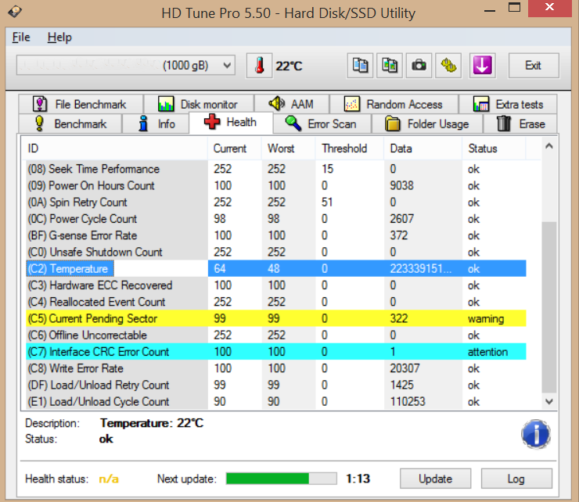
Task: Click the Health status n/a value
Action: click(x=109, y=479)
